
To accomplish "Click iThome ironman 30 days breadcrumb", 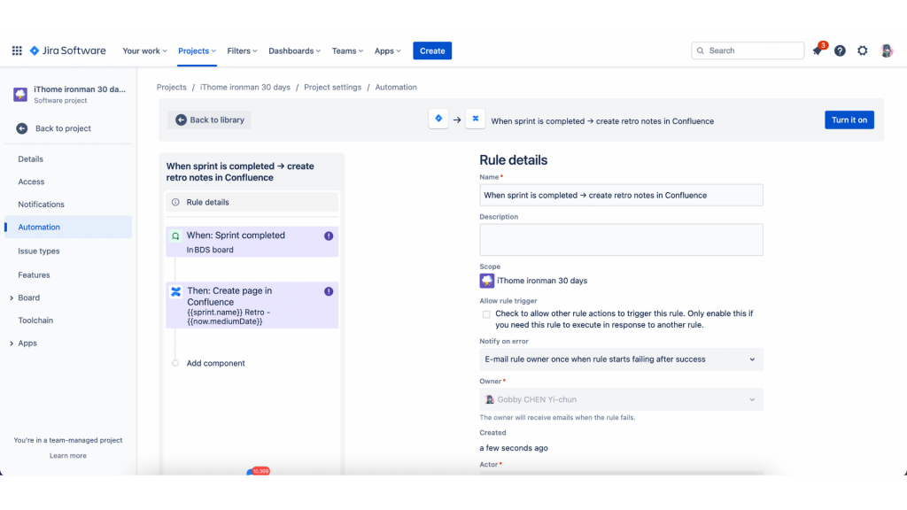I will (x=245, y=88).
